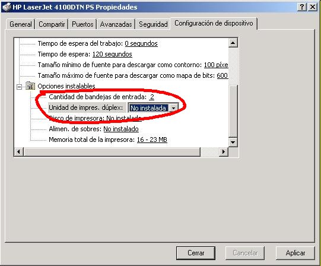
Task: Click the vertical scrollbar down arrow
Action: (233, 142)
